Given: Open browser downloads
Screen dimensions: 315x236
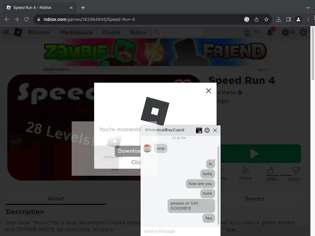Looking at the screenshot, I should [x=279, y=19].
